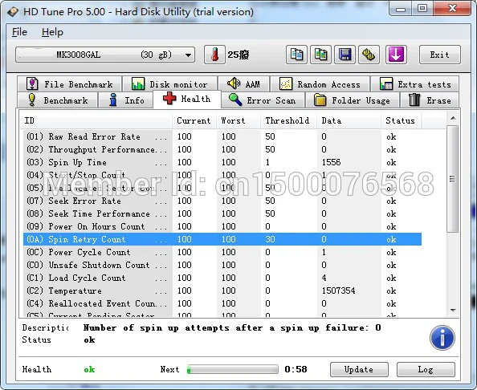This screenshot has width=477, height=390.
Task: Click the Status column header
Action: tap(402, 120)
